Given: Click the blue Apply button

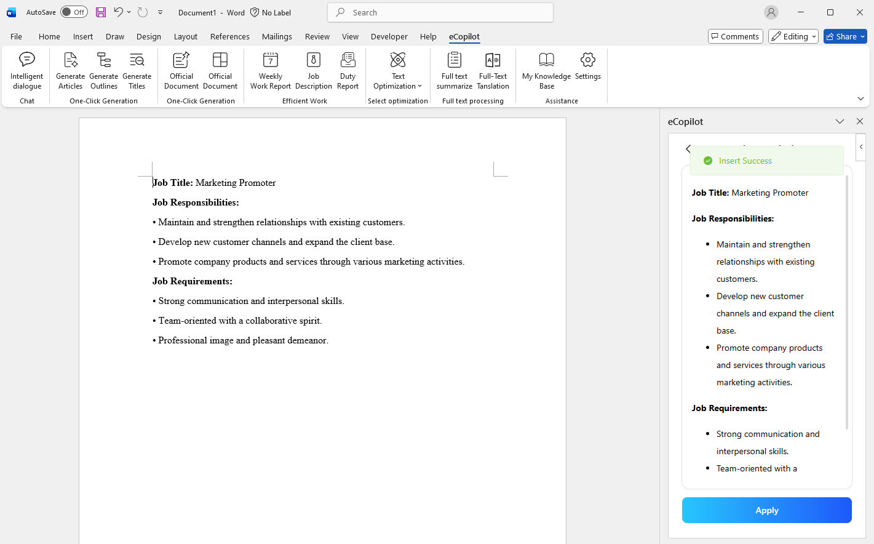Looking at the screenshot, I should click(766, 510).
